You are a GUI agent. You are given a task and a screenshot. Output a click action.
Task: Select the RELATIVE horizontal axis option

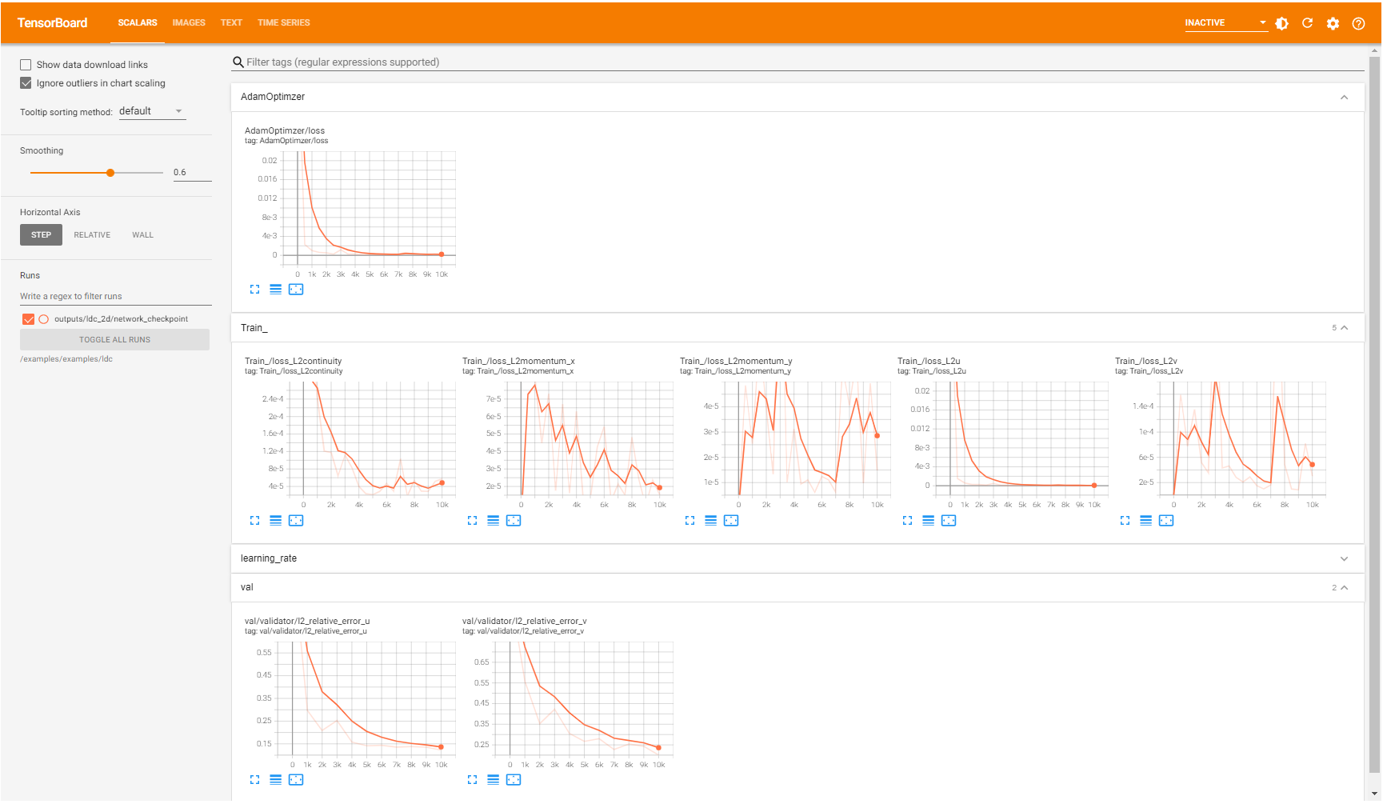click(91, 234)
